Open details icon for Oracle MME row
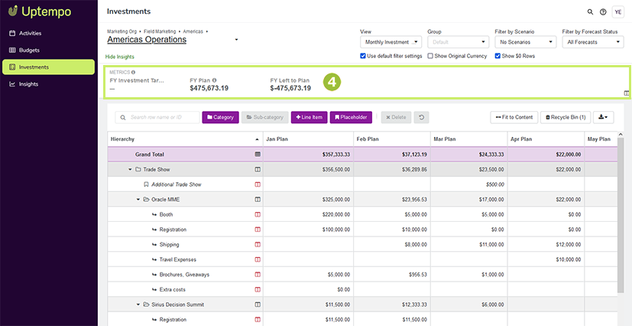This screenshot has height=326, width=632. [258, 199]
